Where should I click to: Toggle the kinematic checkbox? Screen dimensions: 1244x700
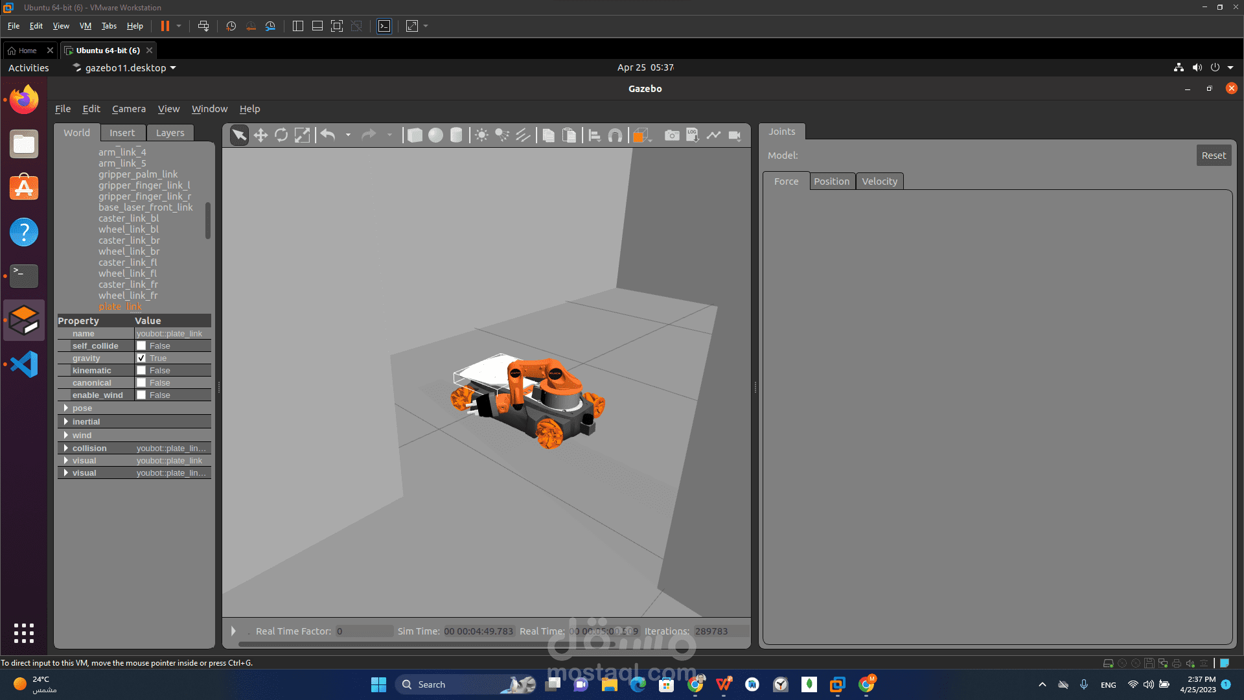141,370
